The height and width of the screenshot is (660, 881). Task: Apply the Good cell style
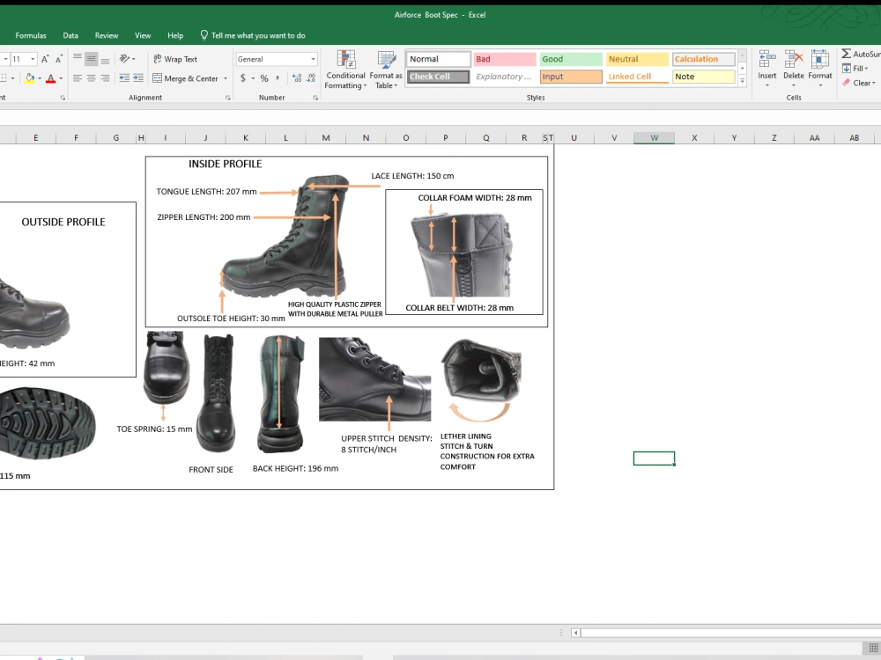click(x=571, y=59)
